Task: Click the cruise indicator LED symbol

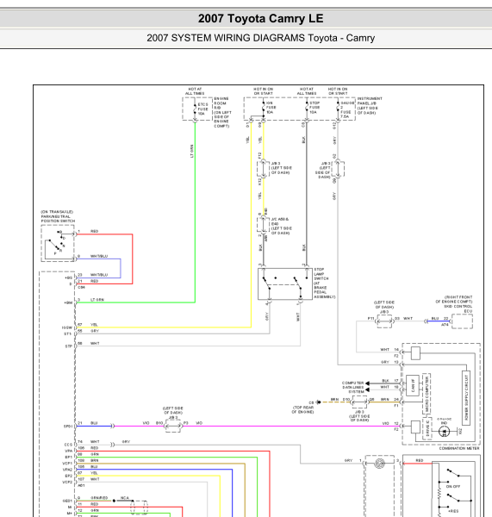Action: click(445, 431)
